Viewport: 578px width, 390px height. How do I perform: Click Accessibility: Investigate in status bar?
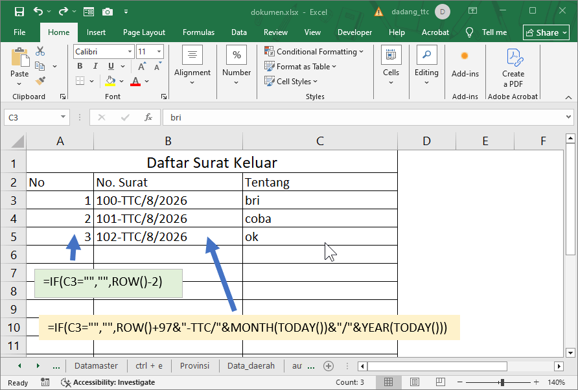[x=108, y=382]
